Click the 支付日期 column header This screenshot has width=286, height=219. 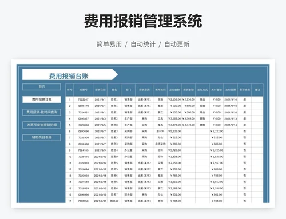point(231,90)
